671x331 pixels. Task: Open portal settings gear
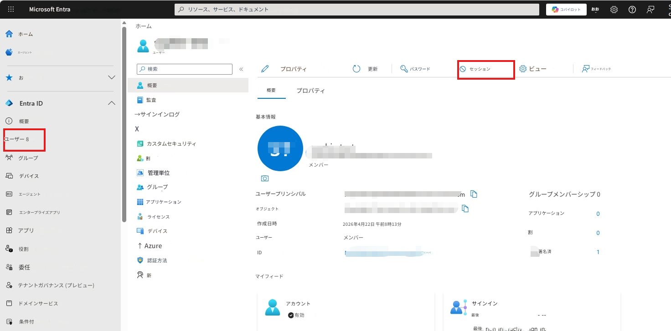[x=614, y=10]
